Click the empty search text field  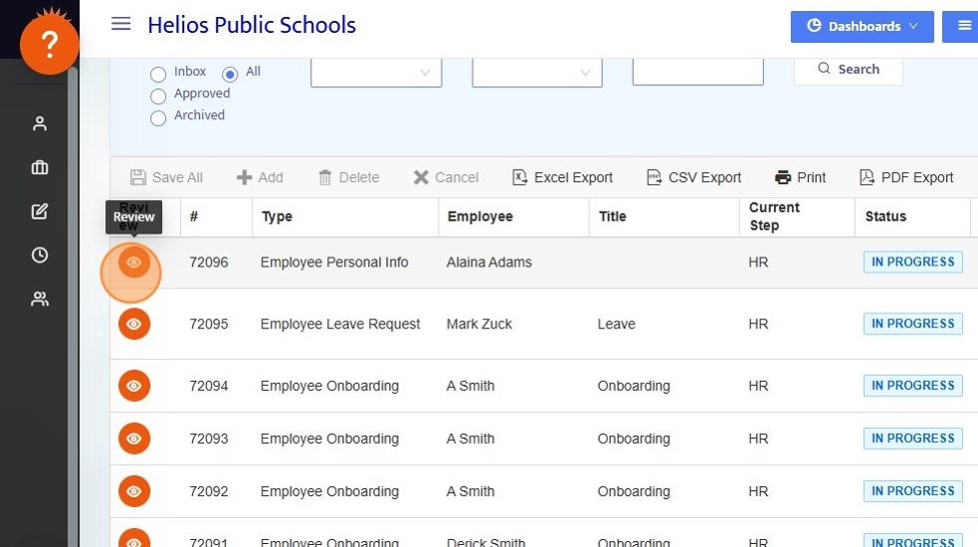pyautogui.click(x=697, y=71)
